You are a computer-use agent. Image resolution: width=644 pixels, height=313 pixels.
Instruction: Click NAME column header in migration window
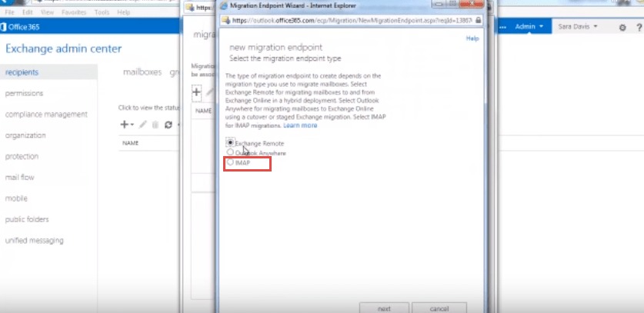coord(203,111)
